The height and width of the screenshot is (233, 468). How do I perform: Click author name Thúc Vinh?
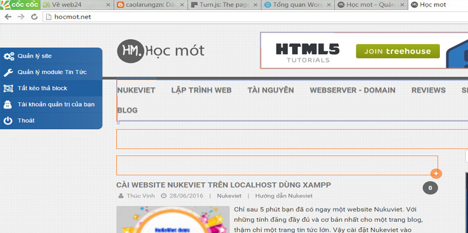point(140,196)
